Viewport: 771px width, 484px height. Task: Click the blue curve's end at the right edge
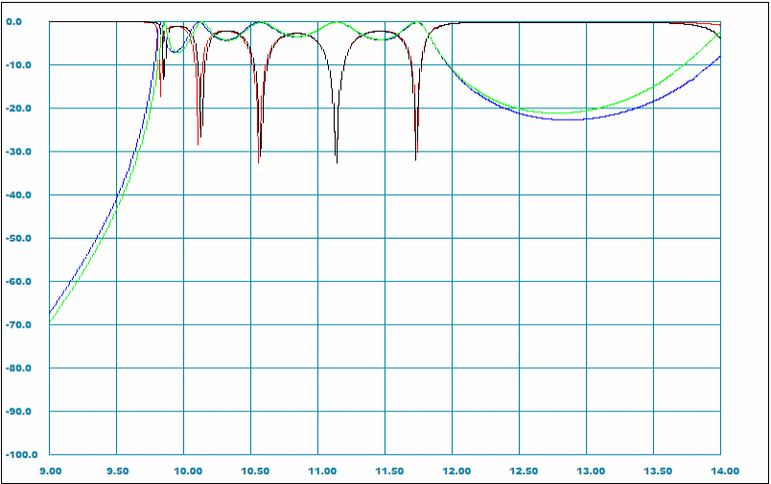click(720, 57)
